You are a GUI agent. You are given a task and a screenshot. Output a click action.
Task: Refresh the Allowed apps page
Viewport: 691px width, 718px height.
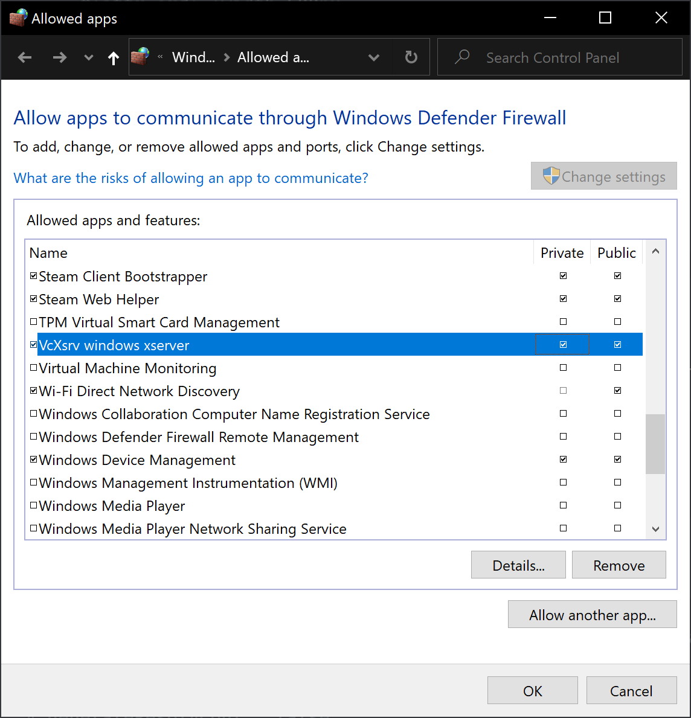click(x=411, y=57)
